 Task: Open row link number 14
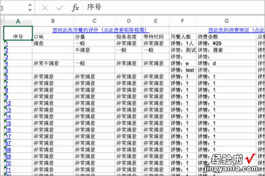(8, 116)
